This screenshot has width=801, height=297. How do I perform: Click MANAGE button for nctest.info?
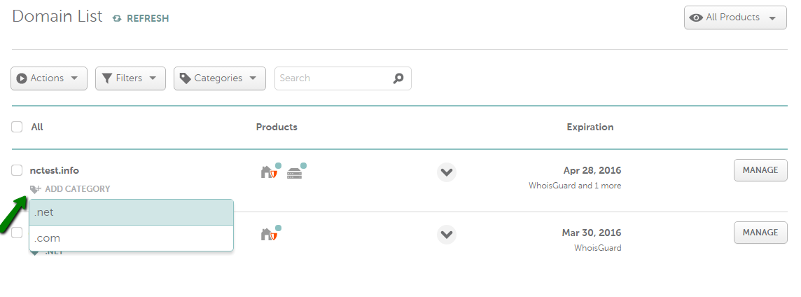point(760,170)
